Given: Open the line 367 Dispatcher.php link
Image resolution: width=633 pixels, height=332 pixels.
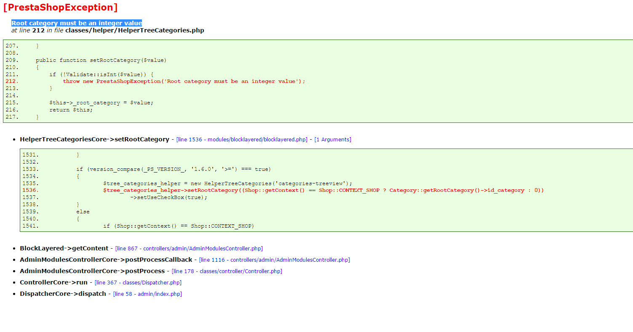Looking at the screenshot, I should point(138,283).
